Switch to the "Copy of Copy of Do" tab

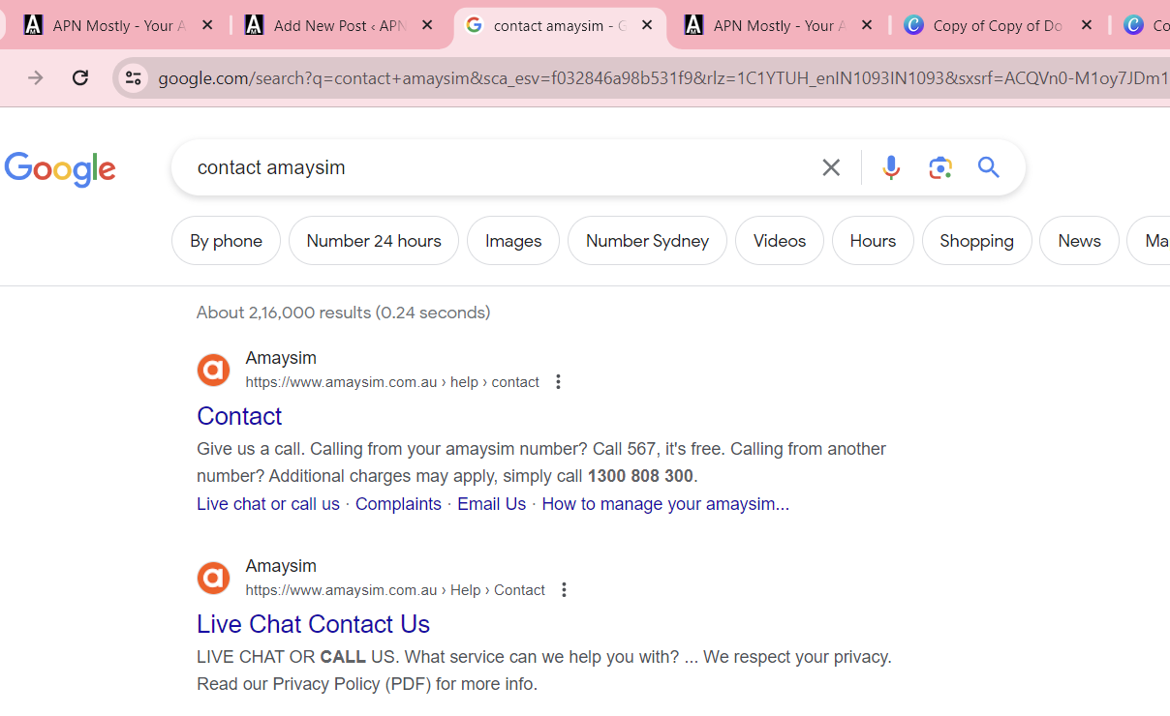point(998,25)
